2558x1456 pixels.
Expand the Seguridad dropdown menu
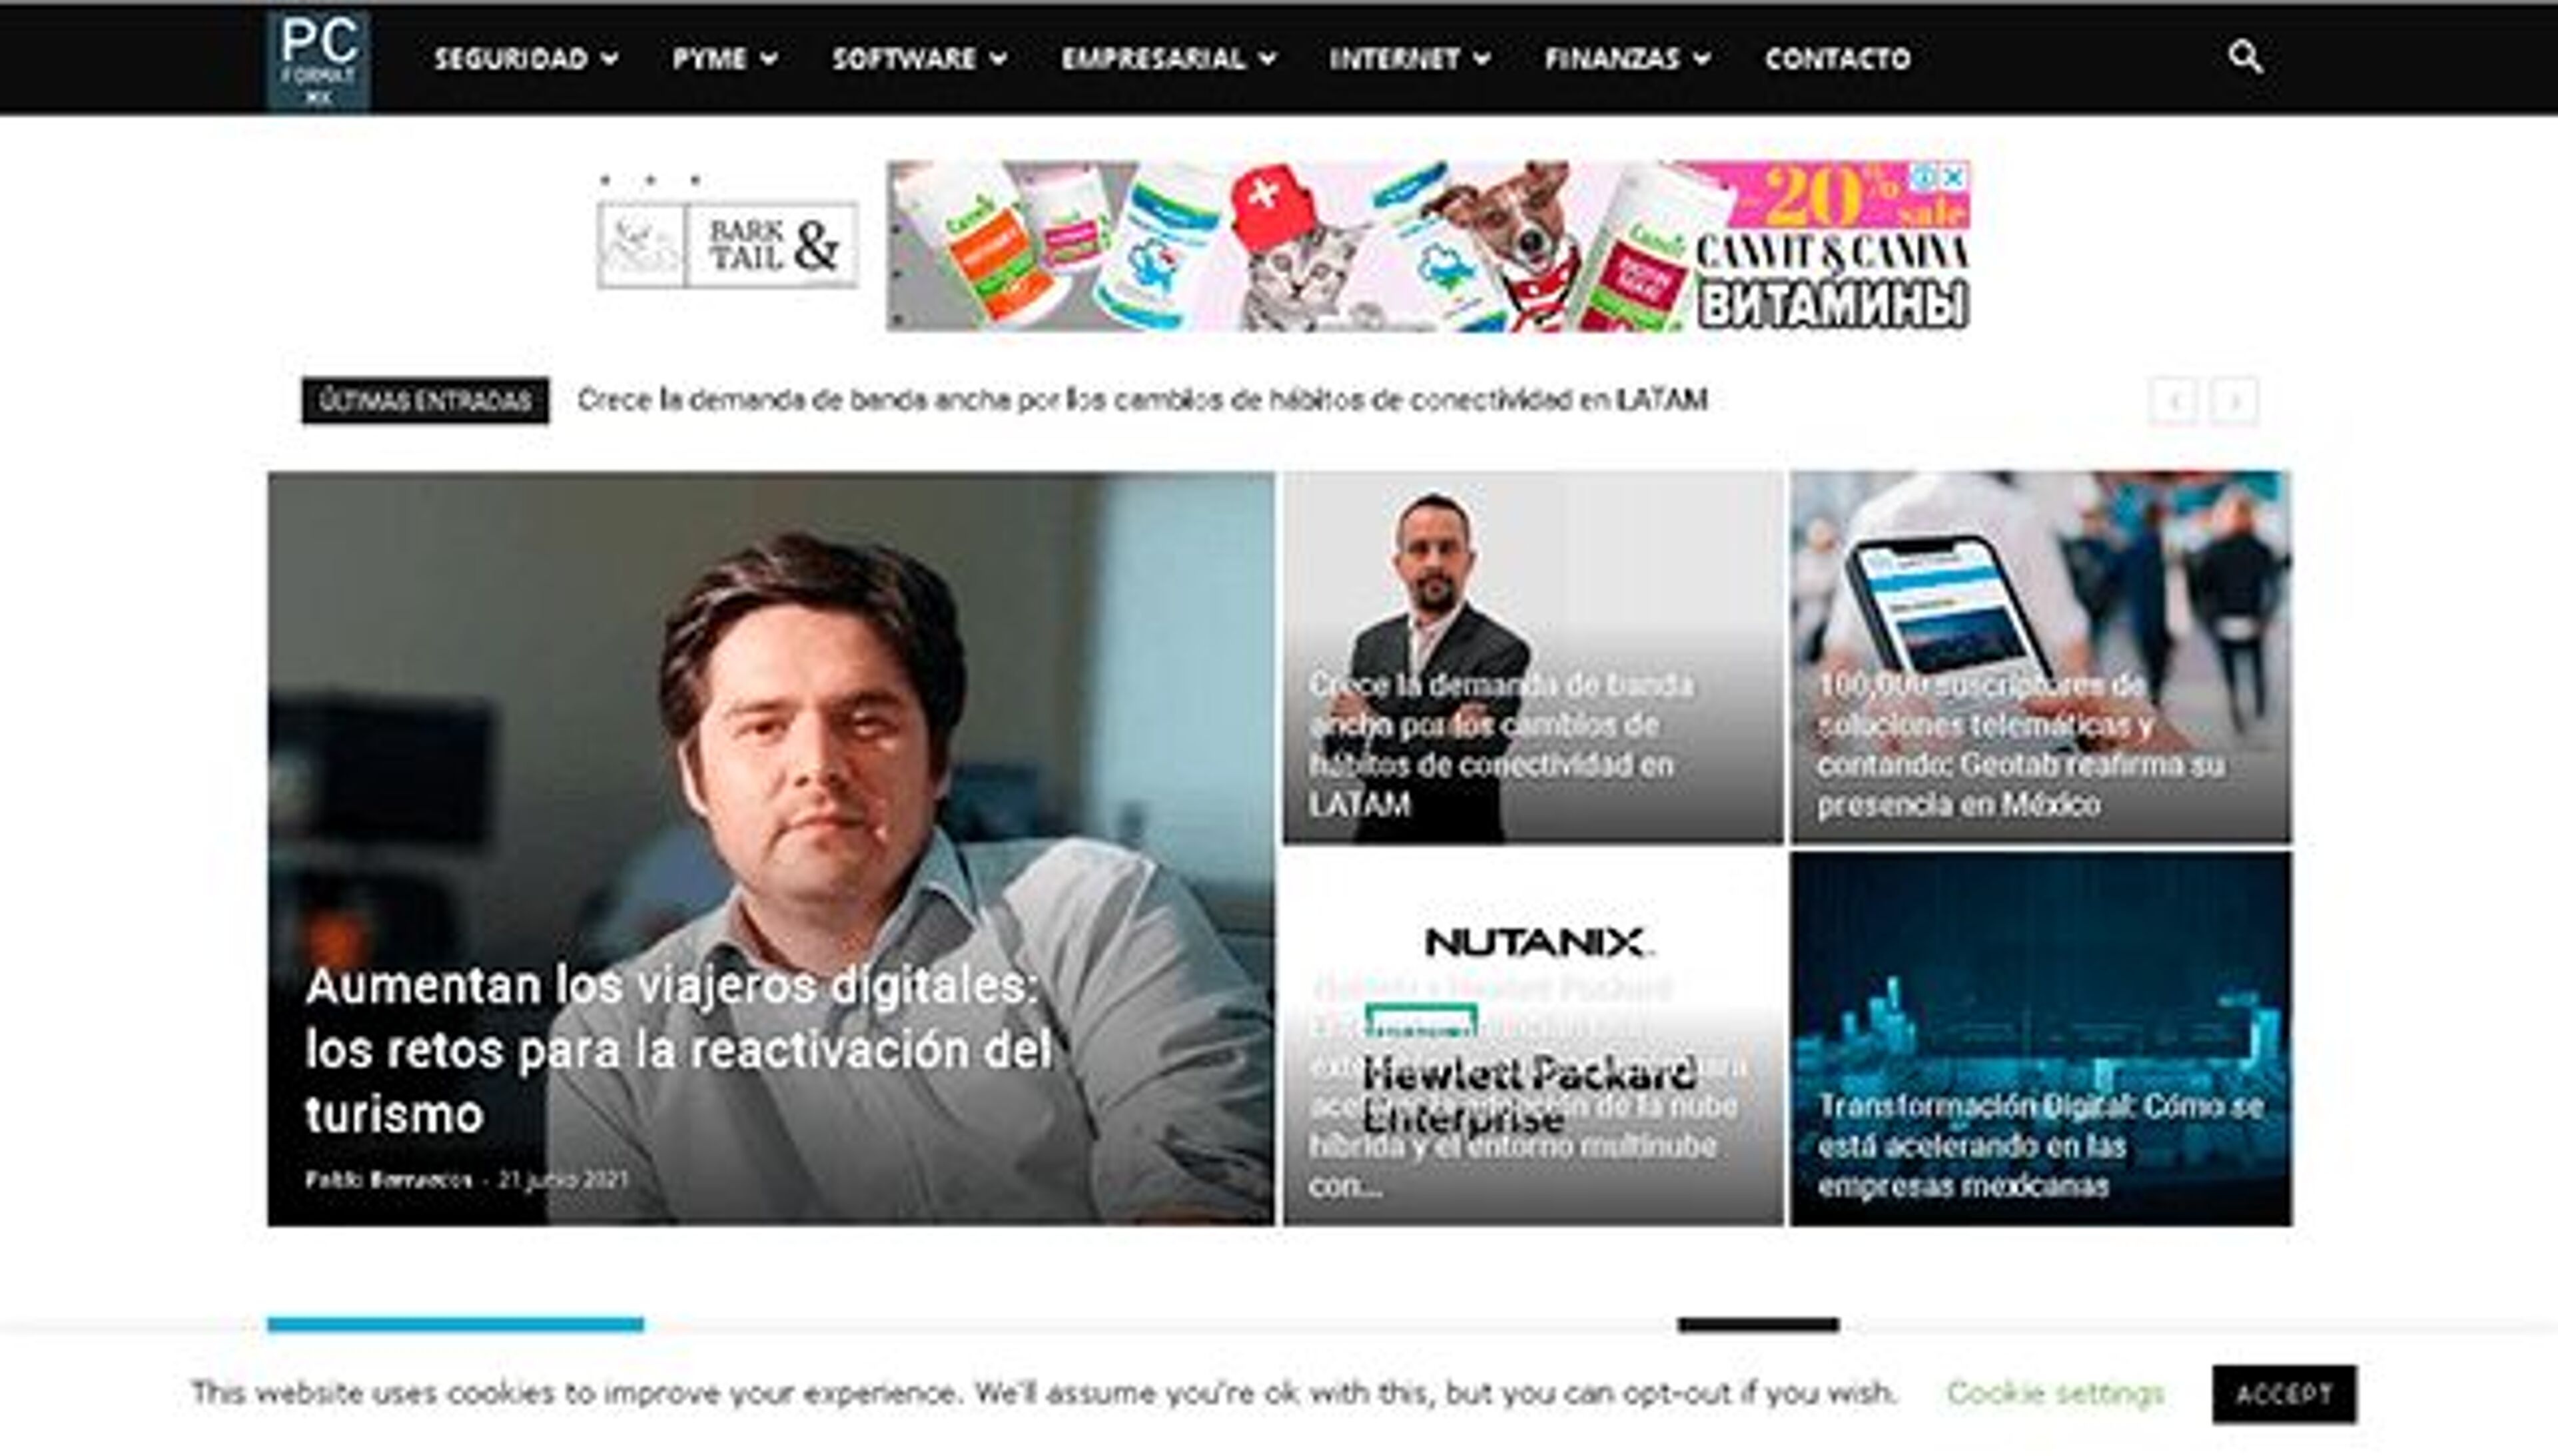pyautogui.click(x=526, y=59)
